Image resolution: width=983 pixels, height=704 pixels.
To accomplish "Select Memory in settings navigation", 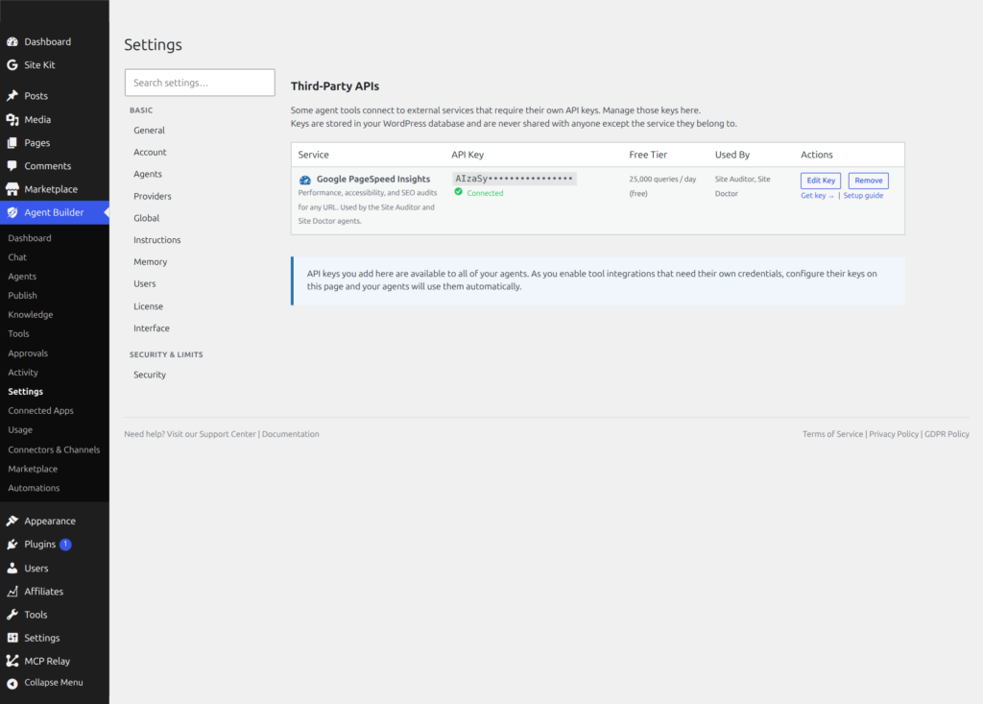I will [x=150, y=262].
